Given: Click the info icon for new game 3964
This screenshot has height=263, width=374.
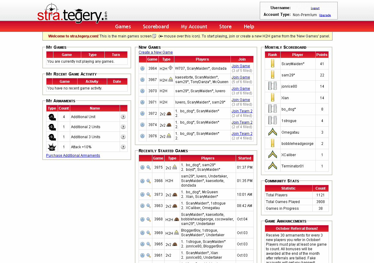Looking at the screenshot, I should pyautogui.click(x=142, y=68).
